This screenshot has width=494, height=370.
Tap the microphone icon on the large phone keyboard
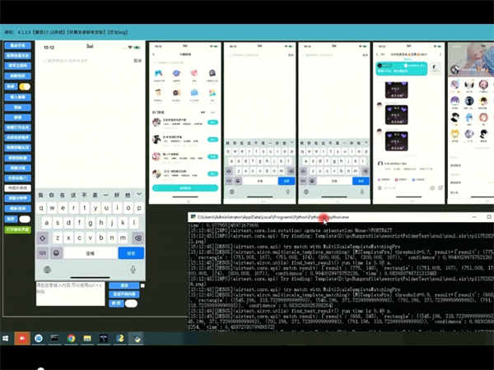[133, 270]
